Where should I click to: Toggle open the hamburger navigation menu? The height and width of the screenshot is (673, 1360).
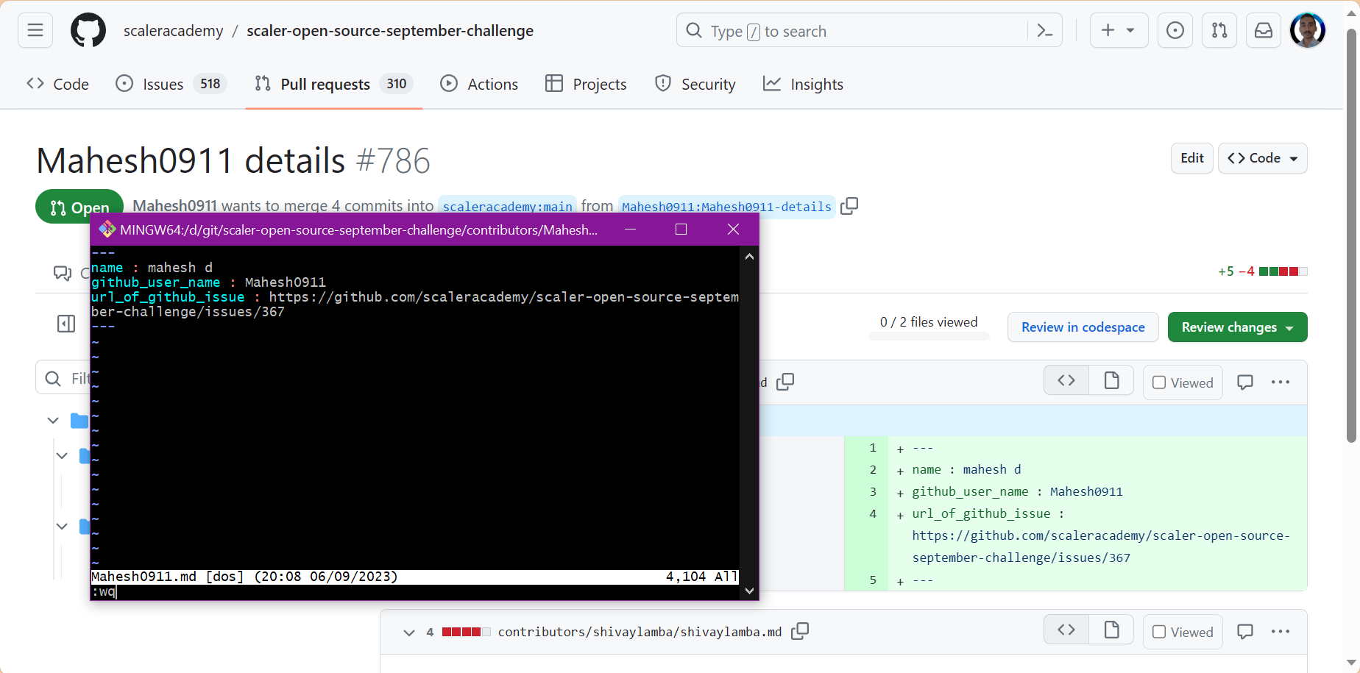point(35,30)
